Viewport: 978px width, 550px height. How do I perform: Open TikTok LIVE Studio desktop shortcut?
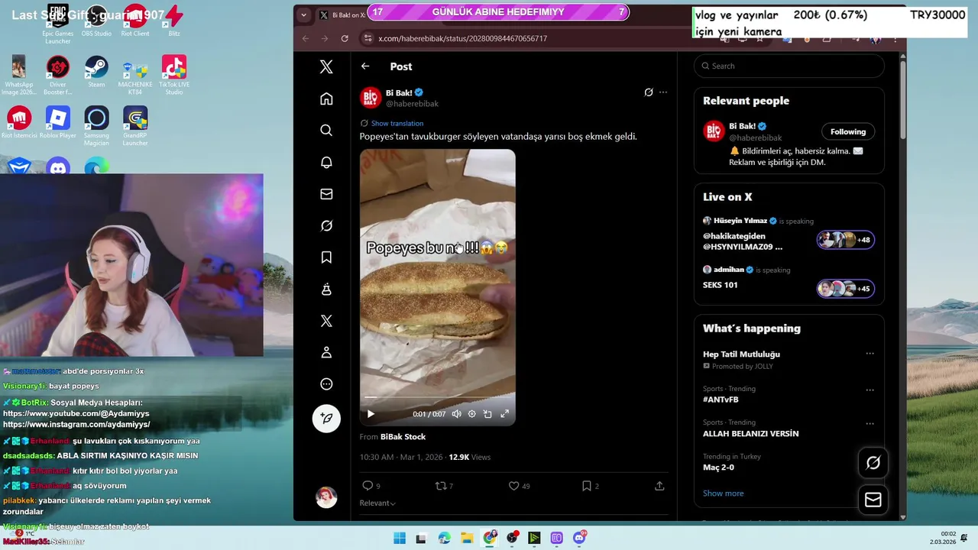coord(174,76)
